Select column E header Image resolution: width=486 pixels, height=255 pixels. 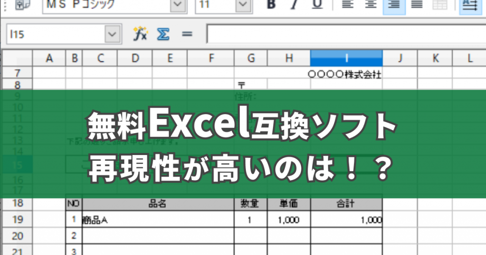(170, 58)
